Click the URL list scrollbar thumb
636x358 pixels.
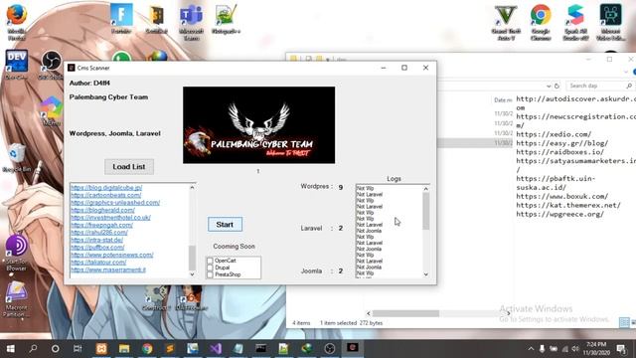tap(192, 258)
